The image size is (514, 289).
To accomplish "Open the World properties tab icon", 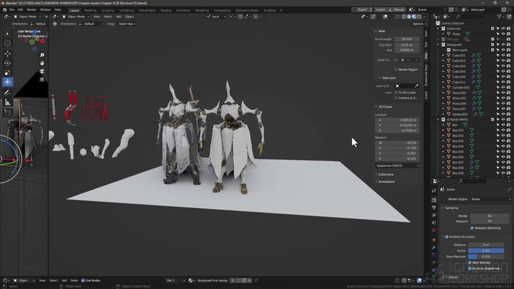I will click(434, 230).
